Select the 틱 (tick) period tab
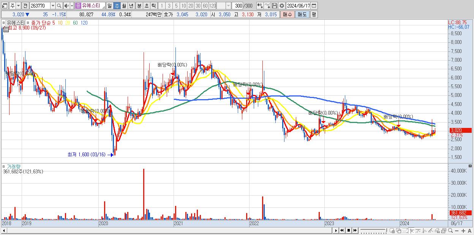This screenshot has width=474, height=235. coord(153,6)
